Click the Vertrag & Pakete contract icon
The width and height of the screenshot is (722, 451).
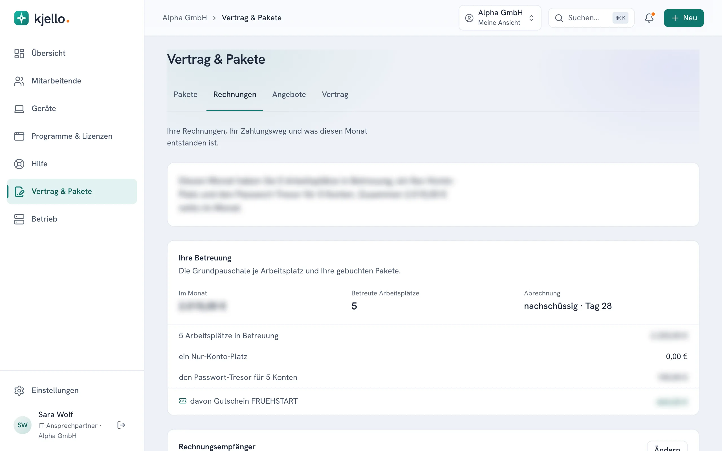click(x=19, y=191)
